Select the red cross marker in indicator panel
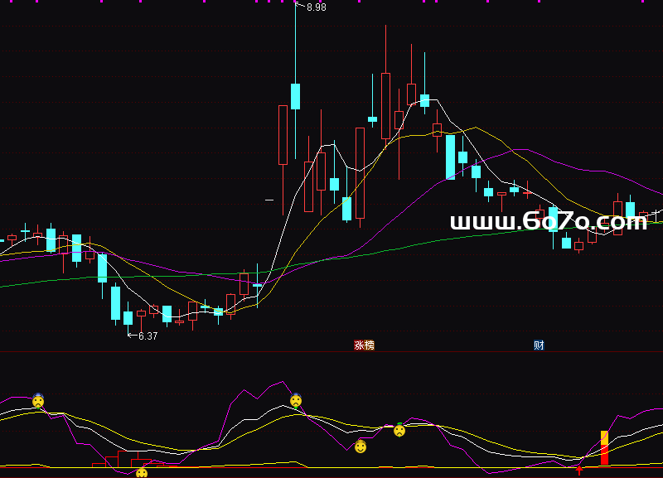 coord(578,468)
